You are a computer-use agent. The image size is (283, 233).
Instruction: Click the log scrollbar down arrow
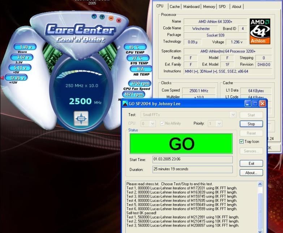[260, 231]
